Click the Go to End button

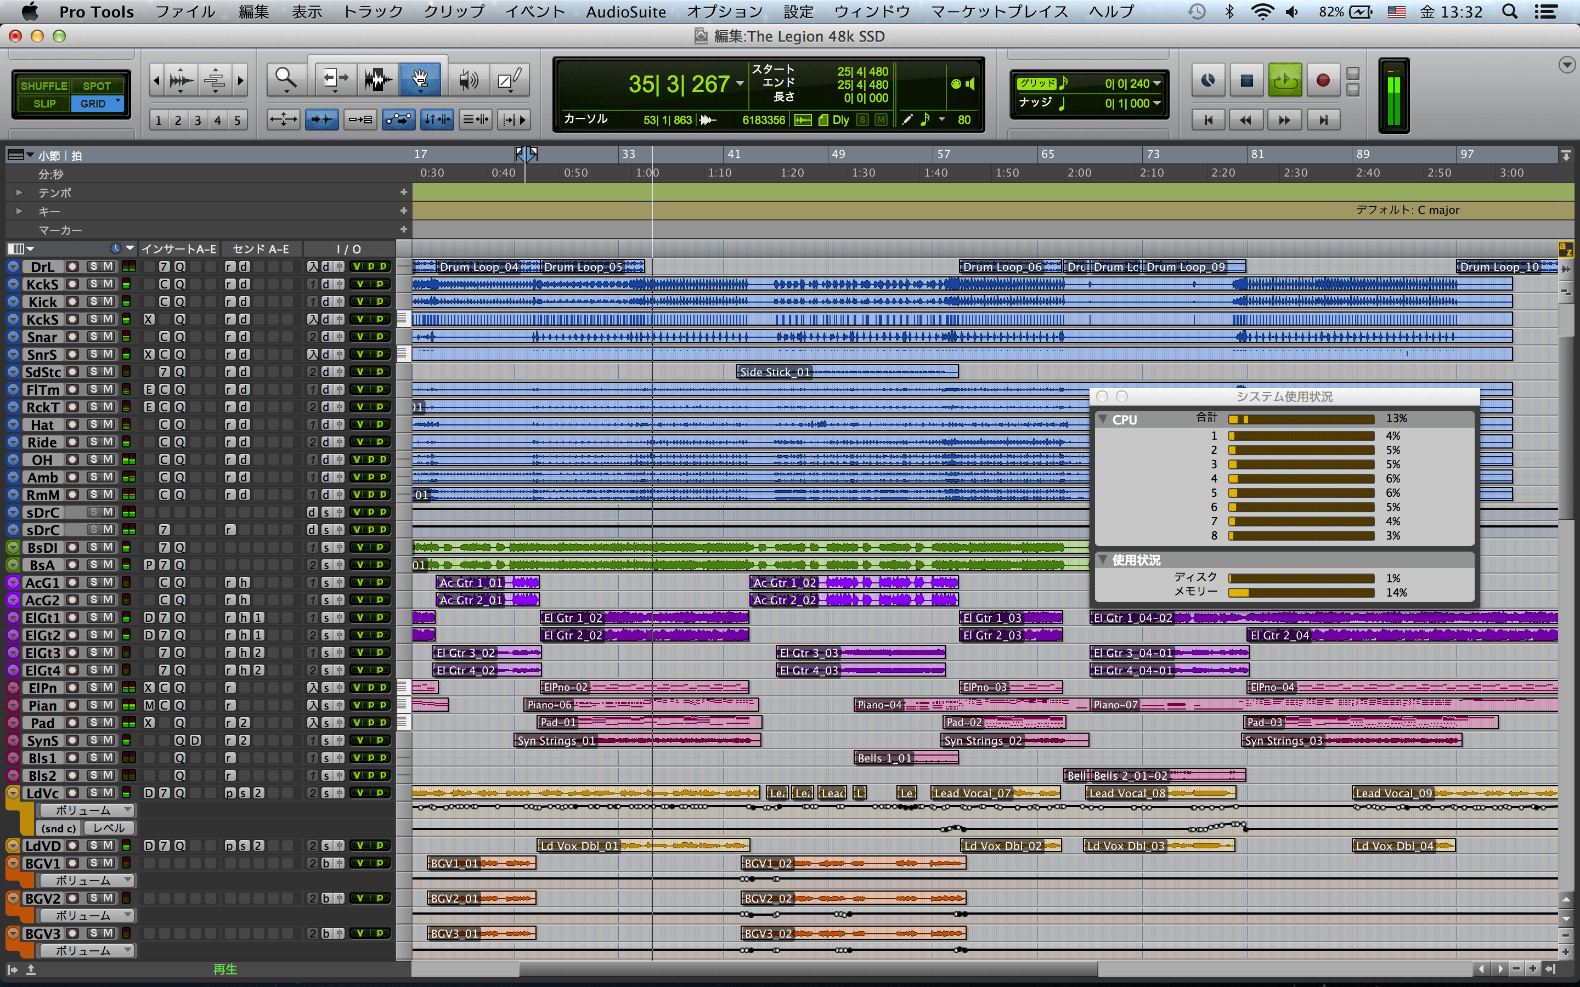coord(1323,120)
